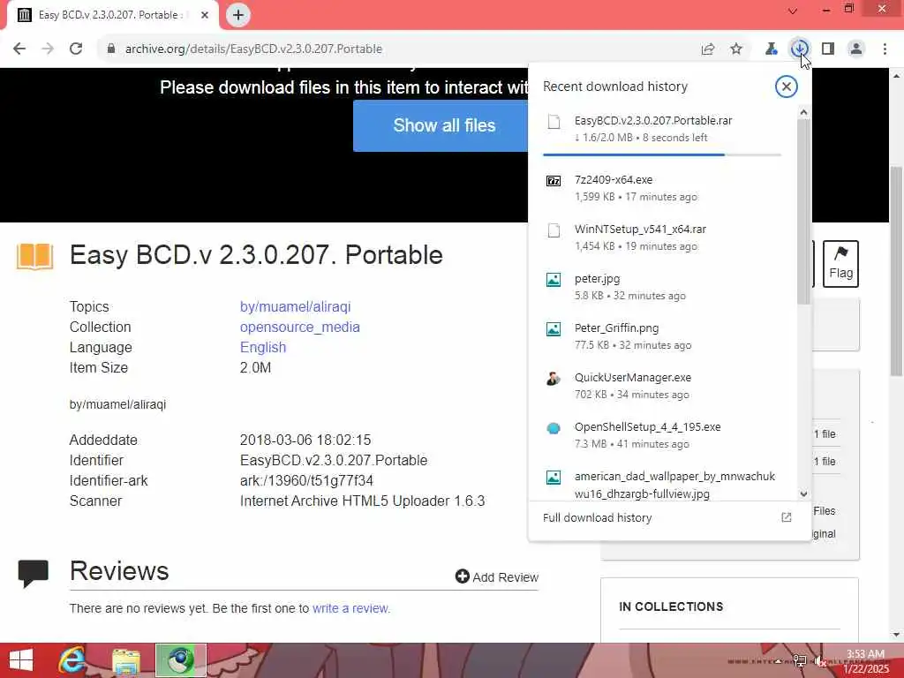904x678 pixels.
Task: Click the orange book media type icon
Action: [x=35, y=257]
